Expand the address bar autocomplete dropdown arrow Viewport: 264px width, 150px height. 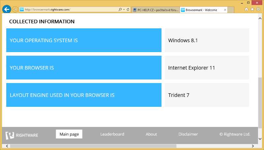(124, 10)
